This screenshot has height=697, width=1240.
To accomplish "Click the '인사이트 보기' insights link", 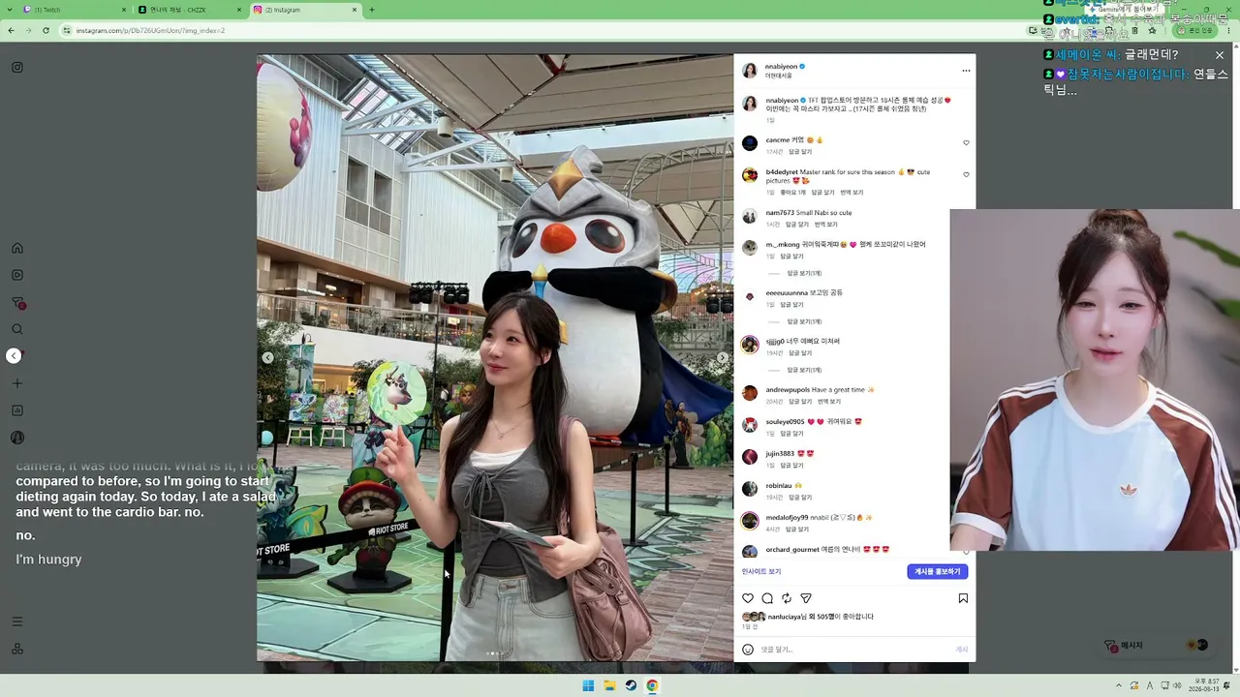I will (761, 571).
